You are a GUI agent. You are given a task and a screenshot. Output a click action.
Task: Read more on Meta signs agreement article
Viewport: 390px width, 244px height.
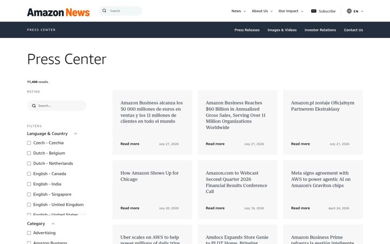301,208
